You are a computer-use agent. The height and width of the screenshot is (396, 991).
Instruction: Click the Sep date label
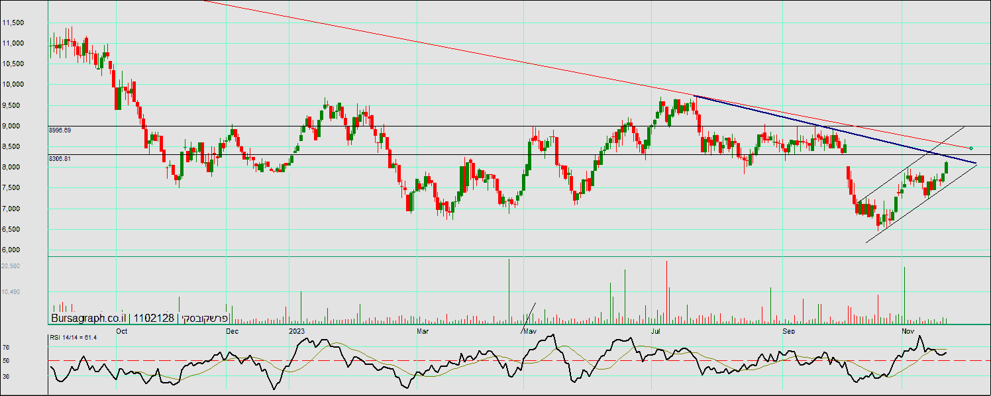pyautogui.click(x=790, y=330)
